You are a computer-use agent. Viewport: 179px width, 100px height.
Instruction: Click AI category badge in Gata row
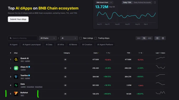[65, 85]
